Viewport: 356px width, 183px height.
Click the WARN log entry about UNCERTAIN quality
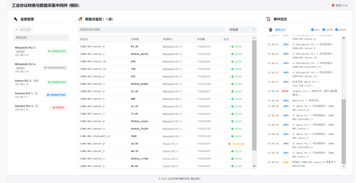tap(304, 164)
